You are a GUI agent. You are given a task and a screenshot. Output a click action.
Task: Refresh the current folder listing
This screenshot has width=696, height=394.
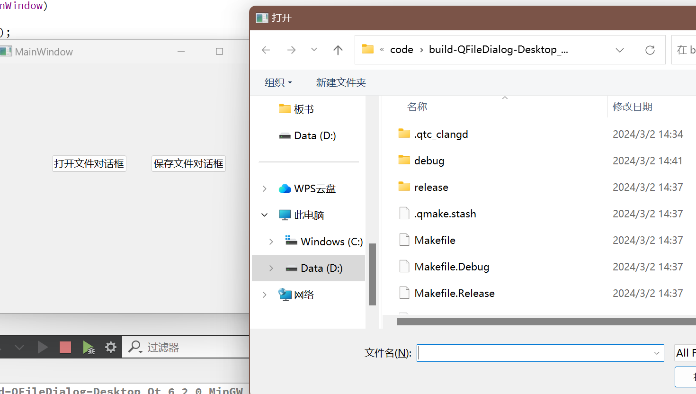(x=650, y=50)
